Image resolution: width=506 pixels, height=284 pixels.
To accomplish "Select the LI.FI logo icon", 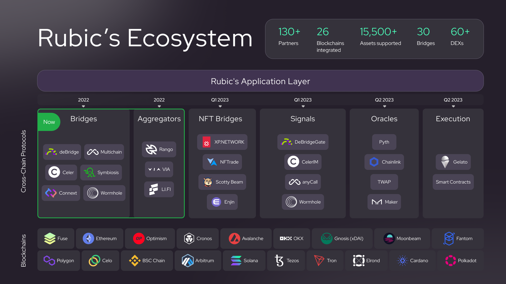I will [153, 189].
